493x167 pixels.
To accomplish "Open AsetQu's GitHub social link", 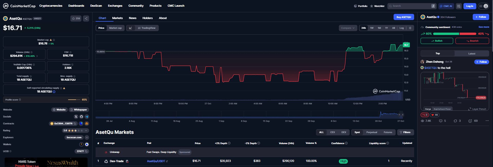I will coord(81,117).
